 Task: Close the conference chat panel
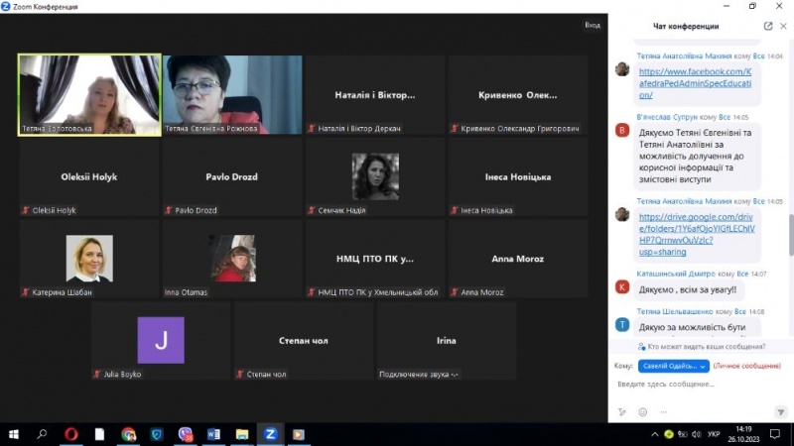(783, 26)
